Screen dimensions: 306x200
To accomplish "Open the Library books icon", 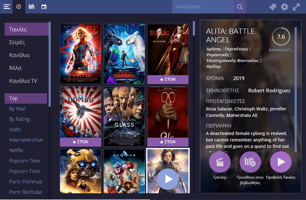I will tap(32, 7).
